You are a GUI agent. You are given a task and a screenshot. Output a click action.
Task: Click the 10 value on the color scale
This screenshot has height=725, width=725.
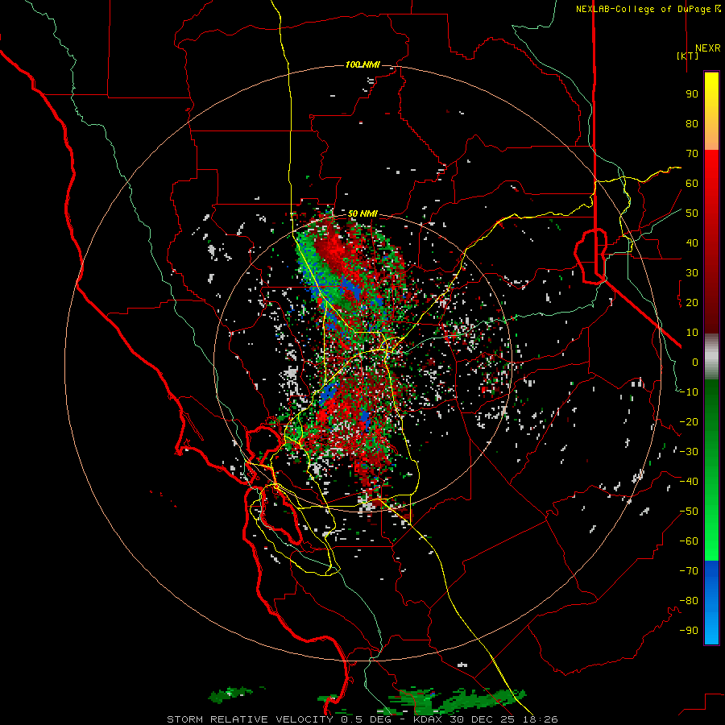692,333
